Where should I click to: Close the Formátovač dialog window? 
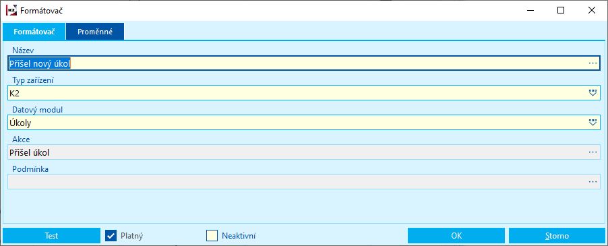(592, 11)
